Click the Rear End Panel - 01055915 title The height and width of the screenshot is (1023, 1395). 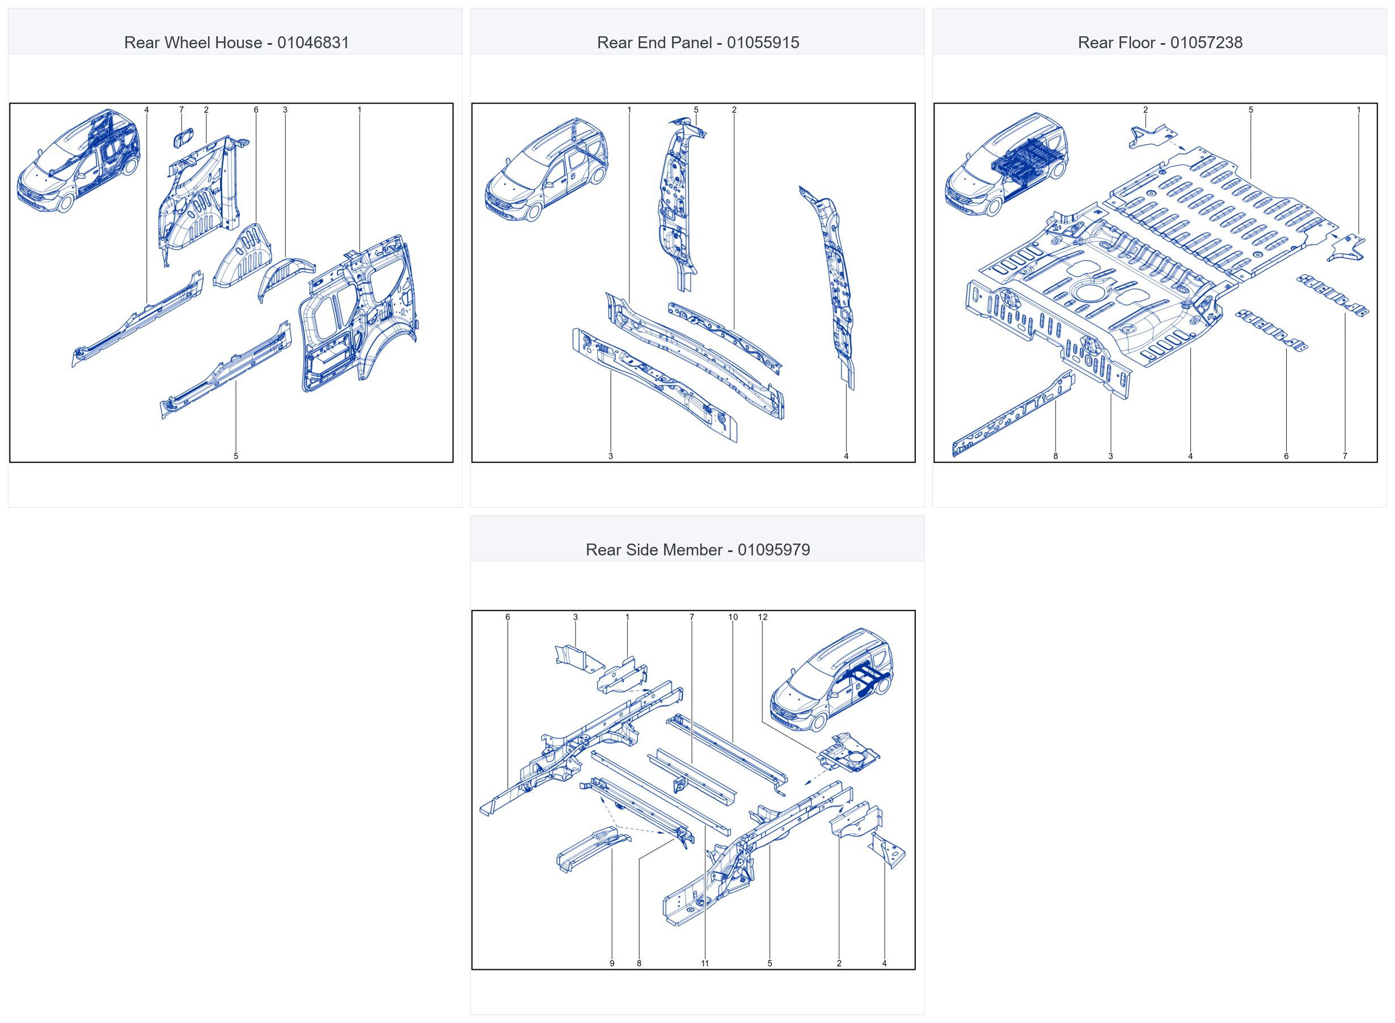pos(698,42)
